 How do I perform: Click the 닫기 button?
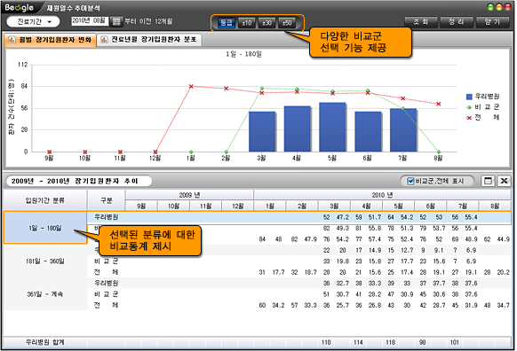[493, 22]
